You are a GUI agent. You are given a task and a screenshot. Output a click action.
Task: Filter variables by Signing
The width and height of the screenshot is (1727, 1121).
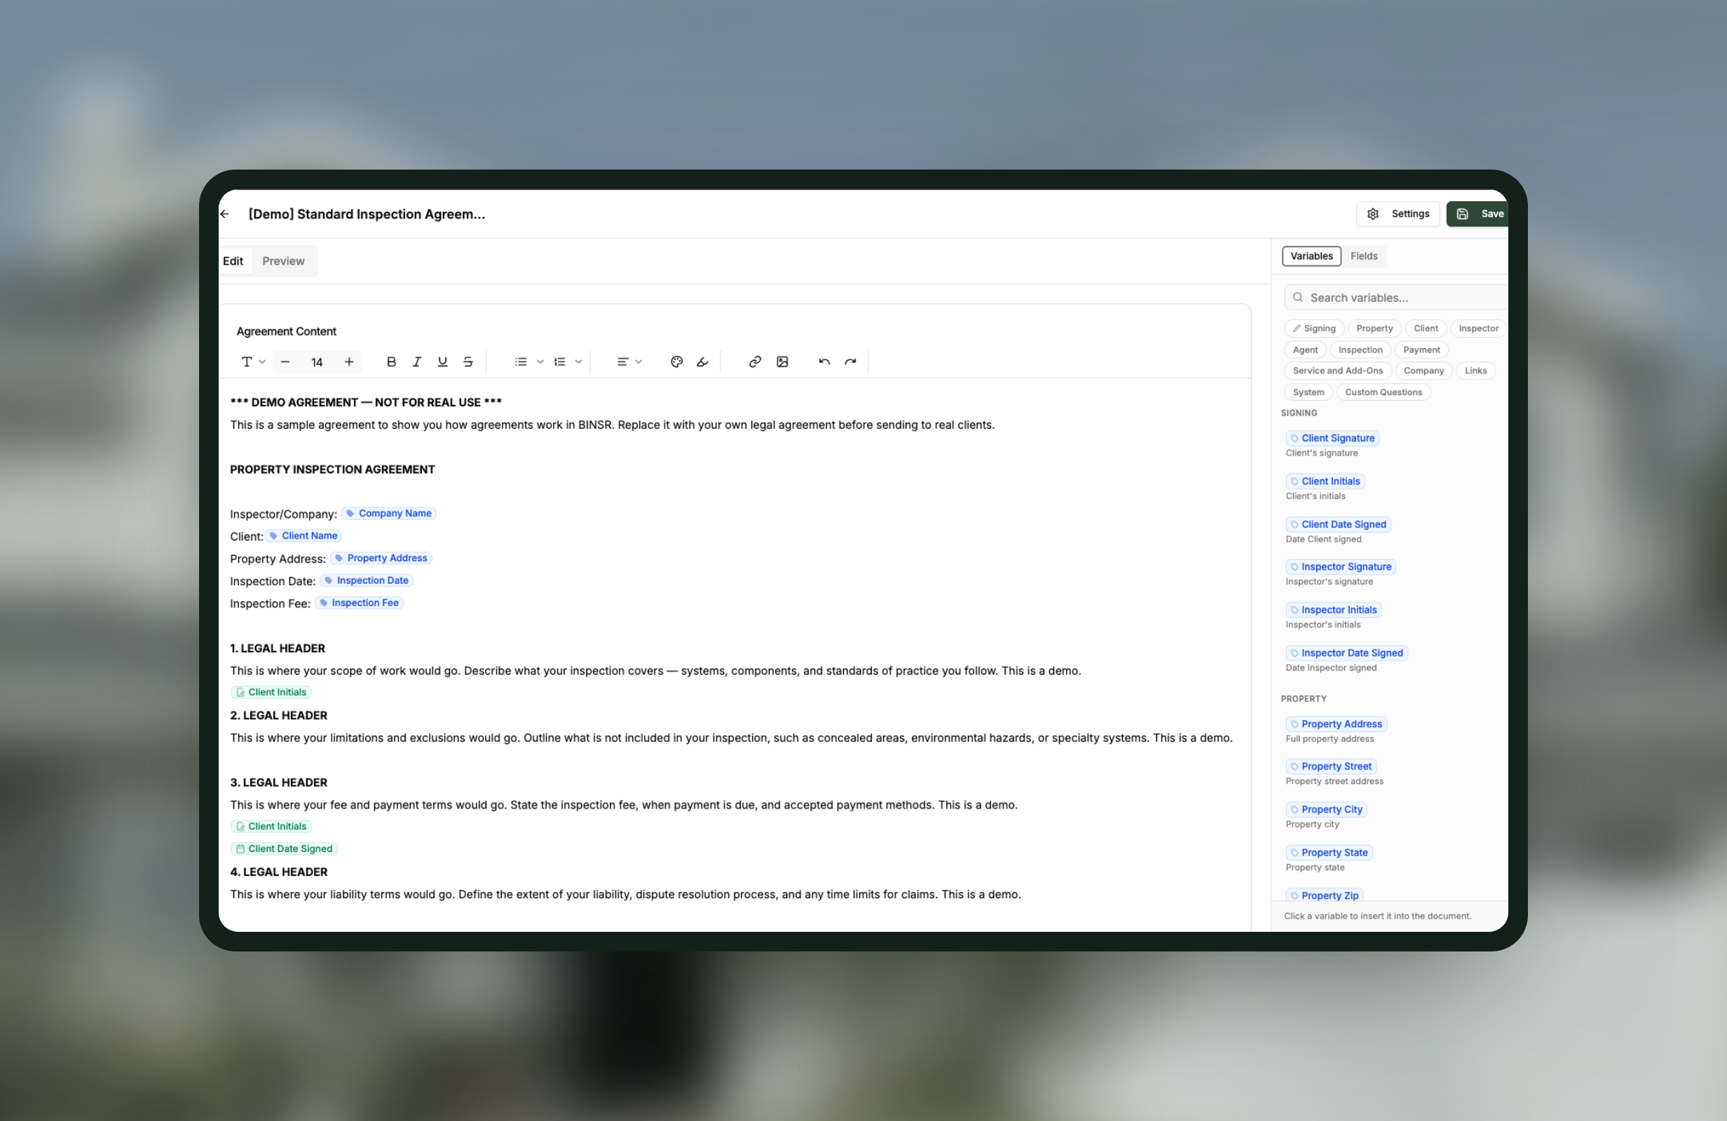coord(1314,329)
